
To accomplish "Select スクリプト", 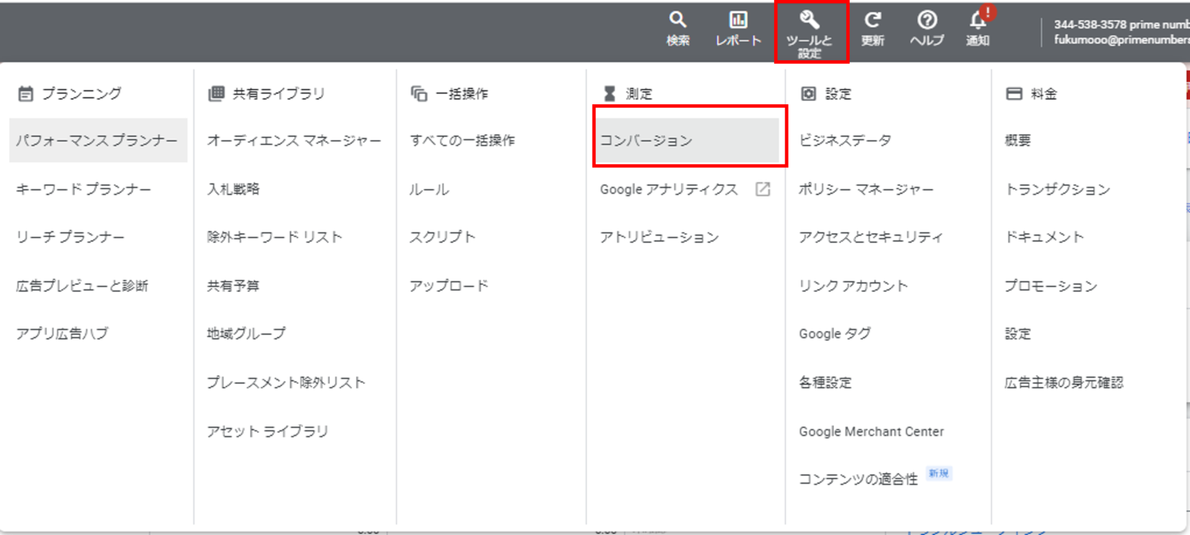I will tap(443, 237).
